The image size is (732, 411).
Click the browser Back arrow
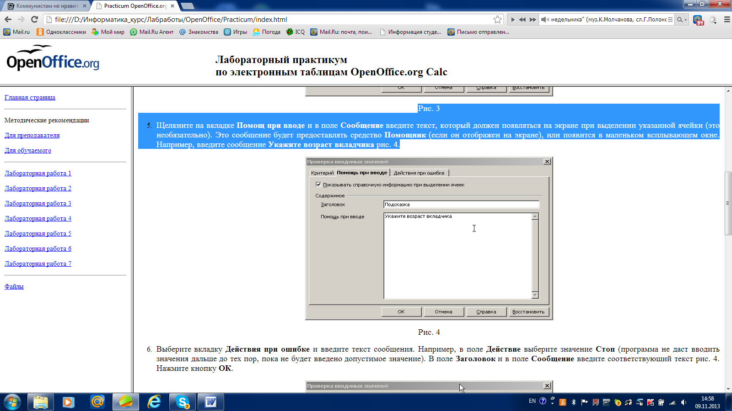click(8, 19)
